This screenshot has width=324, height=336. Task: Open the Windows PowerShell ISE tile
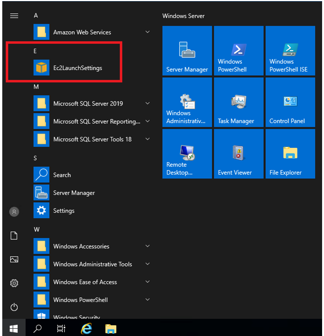[290, 51]
